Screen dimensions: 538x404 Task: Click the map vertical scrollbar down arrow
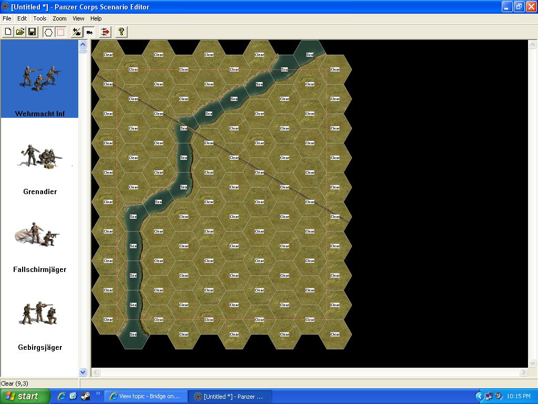532,363
